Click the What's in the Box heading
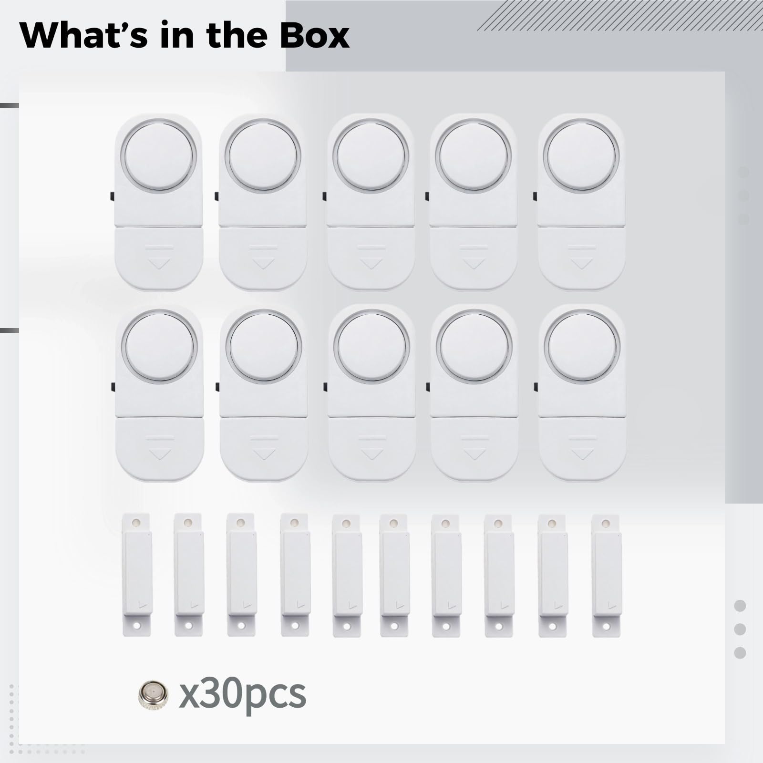 point(185,34)
